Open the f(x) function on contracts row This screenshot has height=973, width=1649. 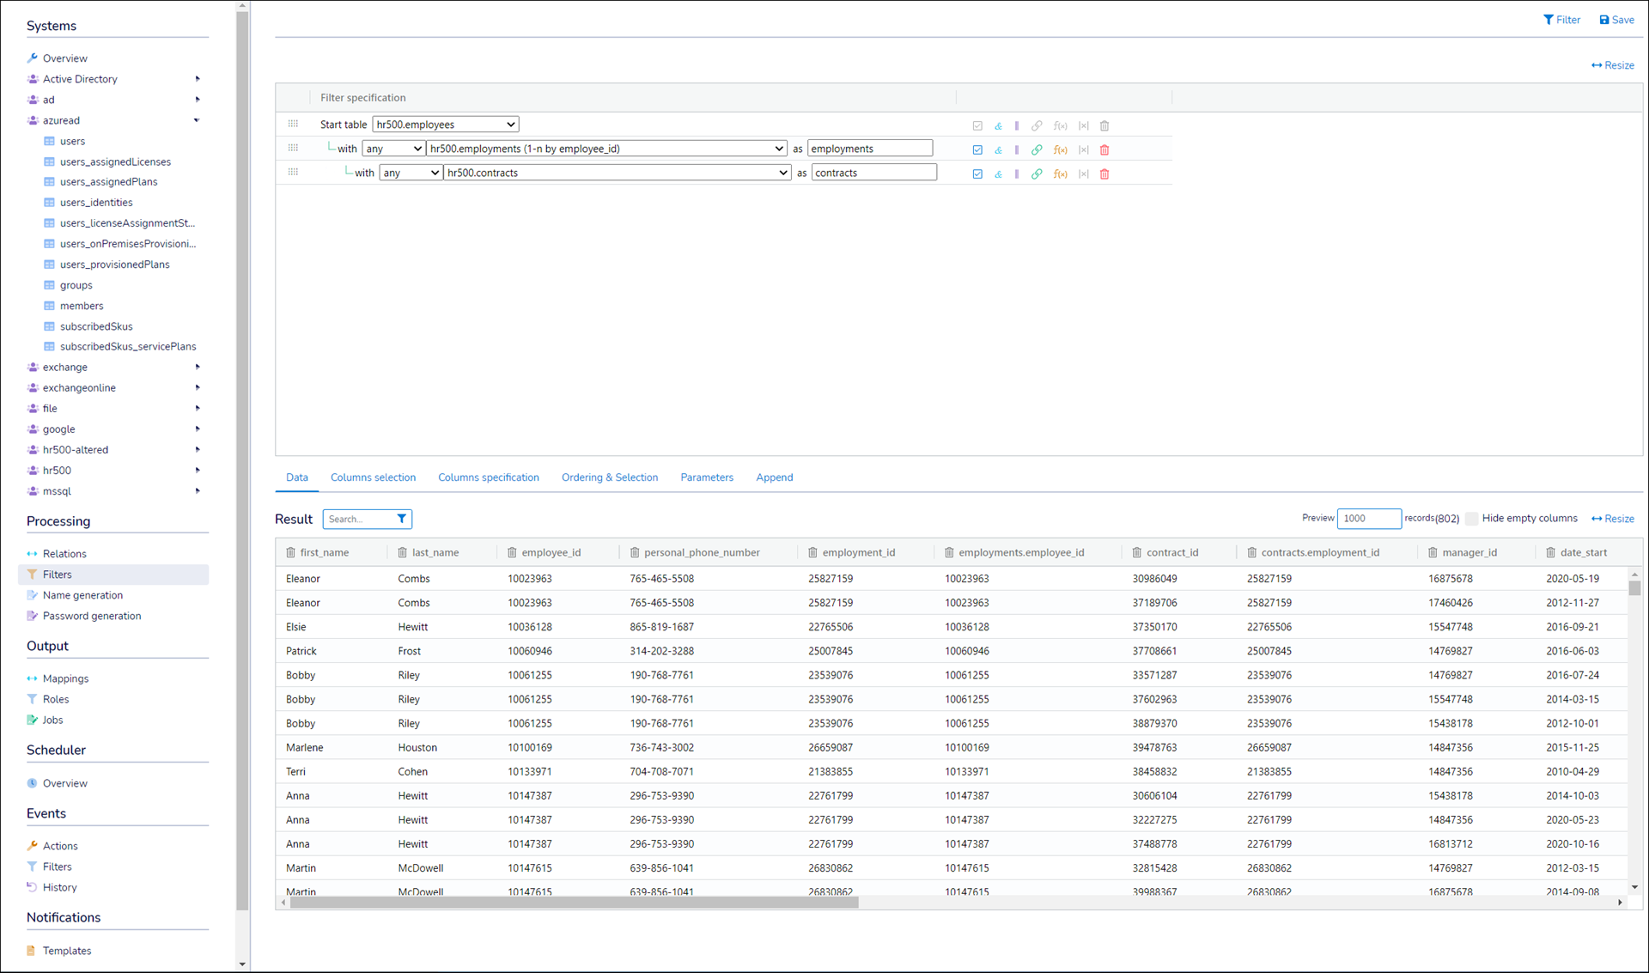coord(1060,173)
